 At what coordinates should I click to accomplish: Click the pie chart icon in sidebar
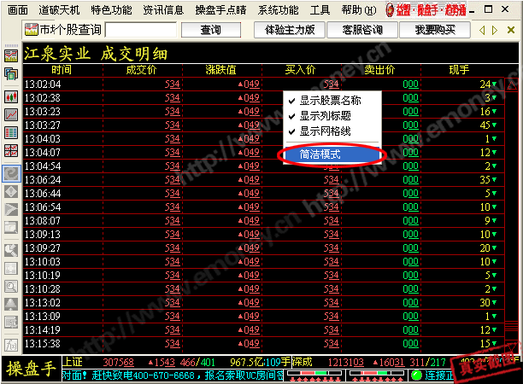[x=12, y=249]
